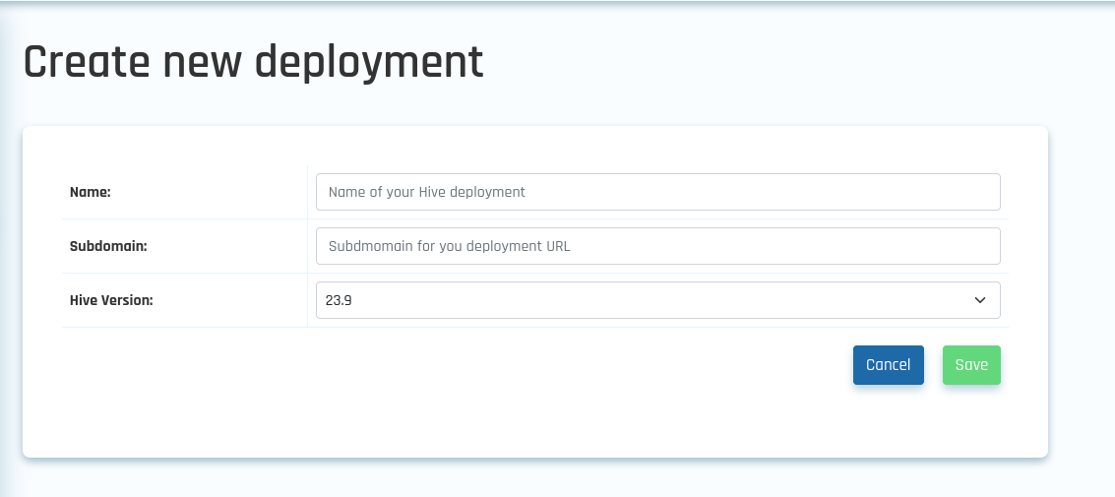Click empty space right of Subdomain field
This screenshot has width=1115, height=497.
[x=1023, y=246]
